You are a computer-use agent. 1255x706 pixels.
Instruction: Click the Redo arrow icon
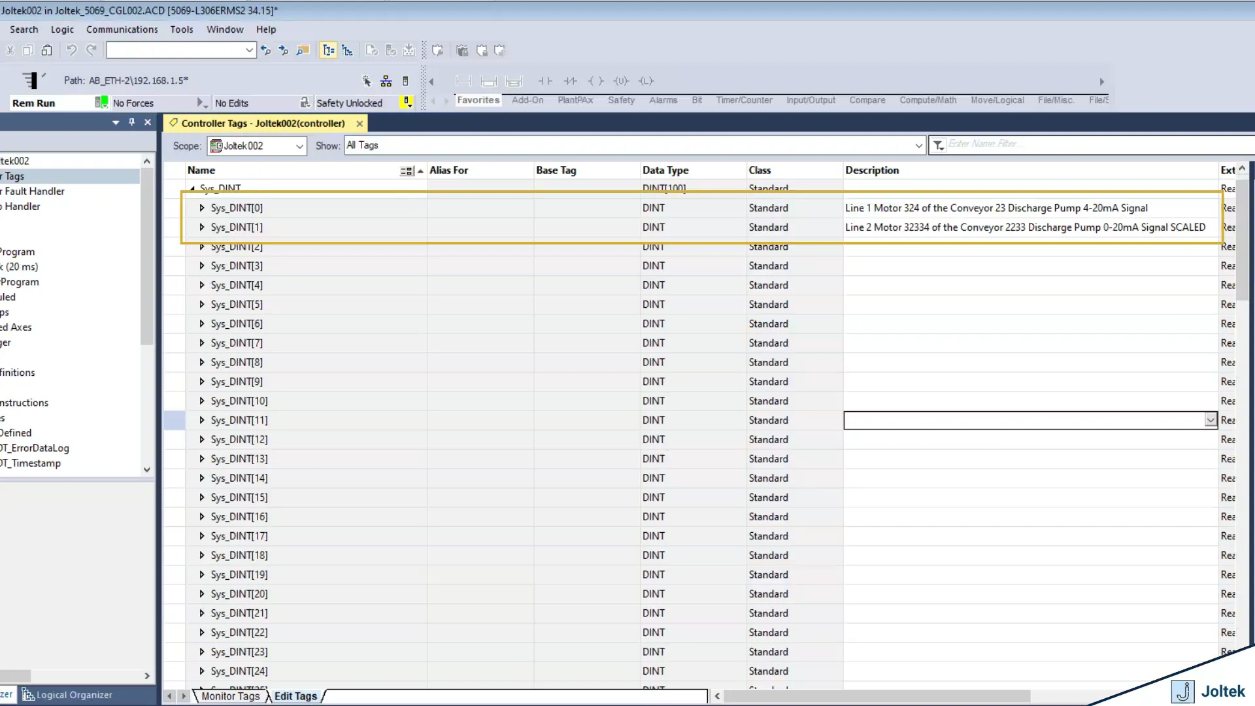[x=91, y=50]
